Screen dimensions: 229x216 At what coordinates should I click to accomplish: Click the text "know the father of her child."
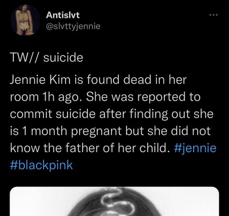tap(89, 148)
